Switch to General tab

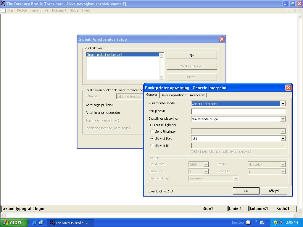tap(152, 95)
